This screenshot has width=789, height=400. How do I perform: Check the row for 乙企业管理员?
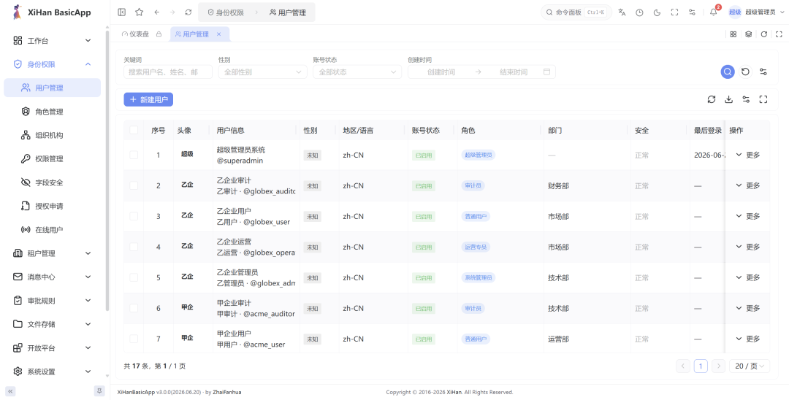pyautogui.click(x=134, y=277)
